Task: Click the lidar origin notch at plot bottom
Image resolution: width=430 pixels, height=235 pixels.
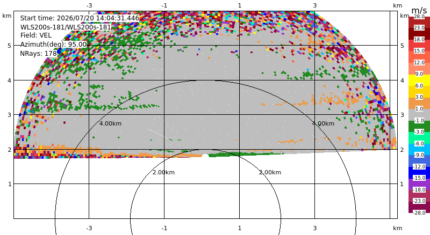Action: (205, 156)
